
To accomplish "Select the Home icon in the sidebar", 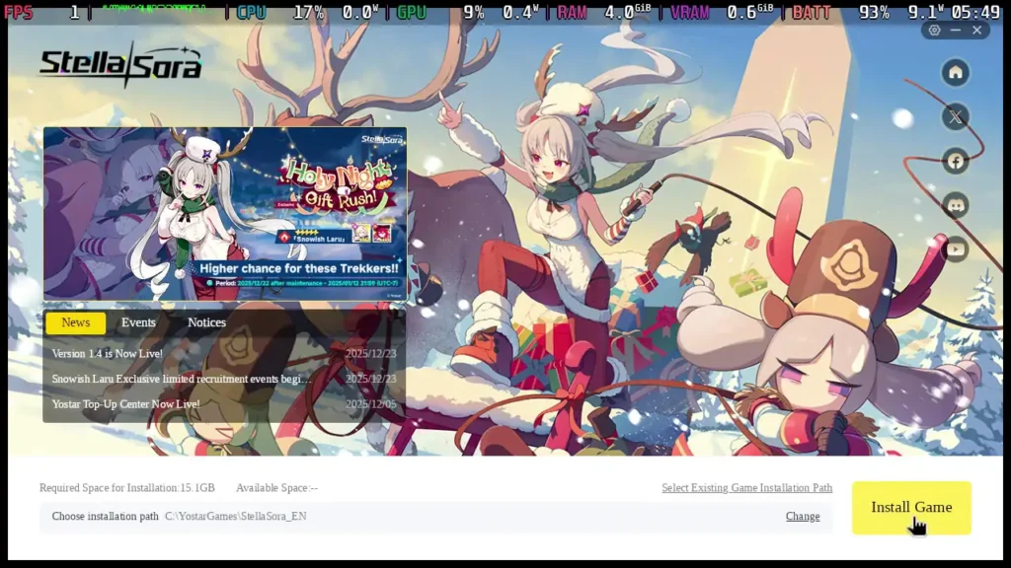I will (955, 72).
